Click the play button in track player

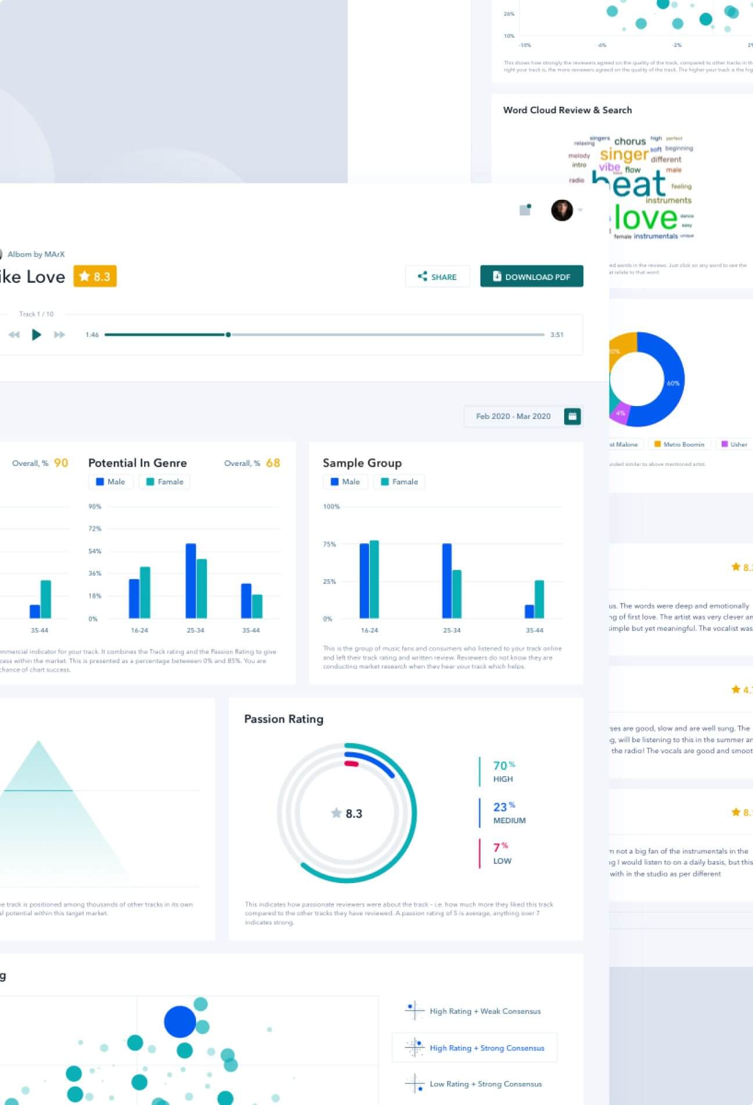point(36,335)
